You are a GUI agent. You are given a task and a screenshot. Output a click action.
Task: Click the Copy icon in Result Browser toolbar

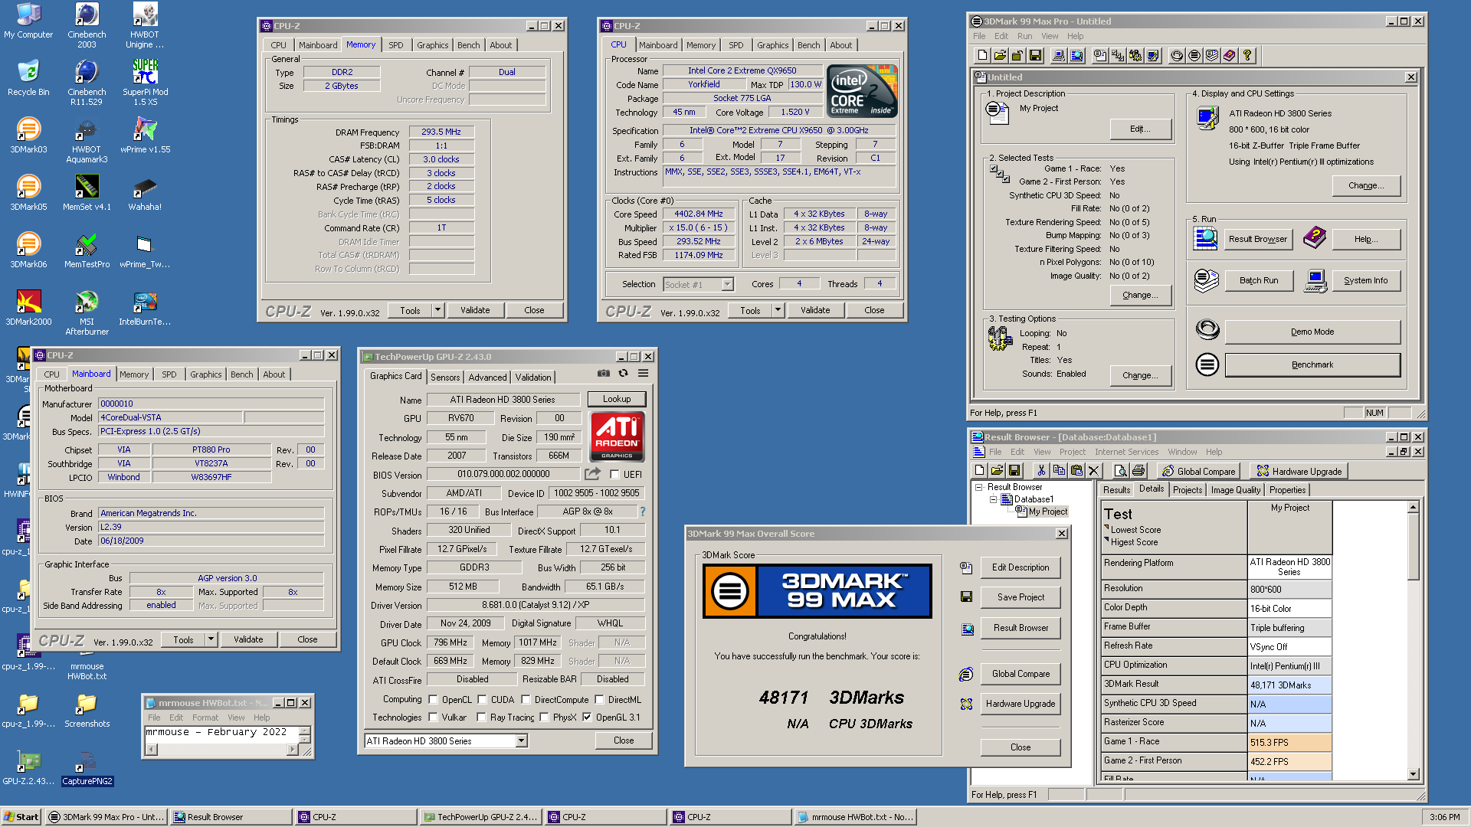pos(1059,470)
